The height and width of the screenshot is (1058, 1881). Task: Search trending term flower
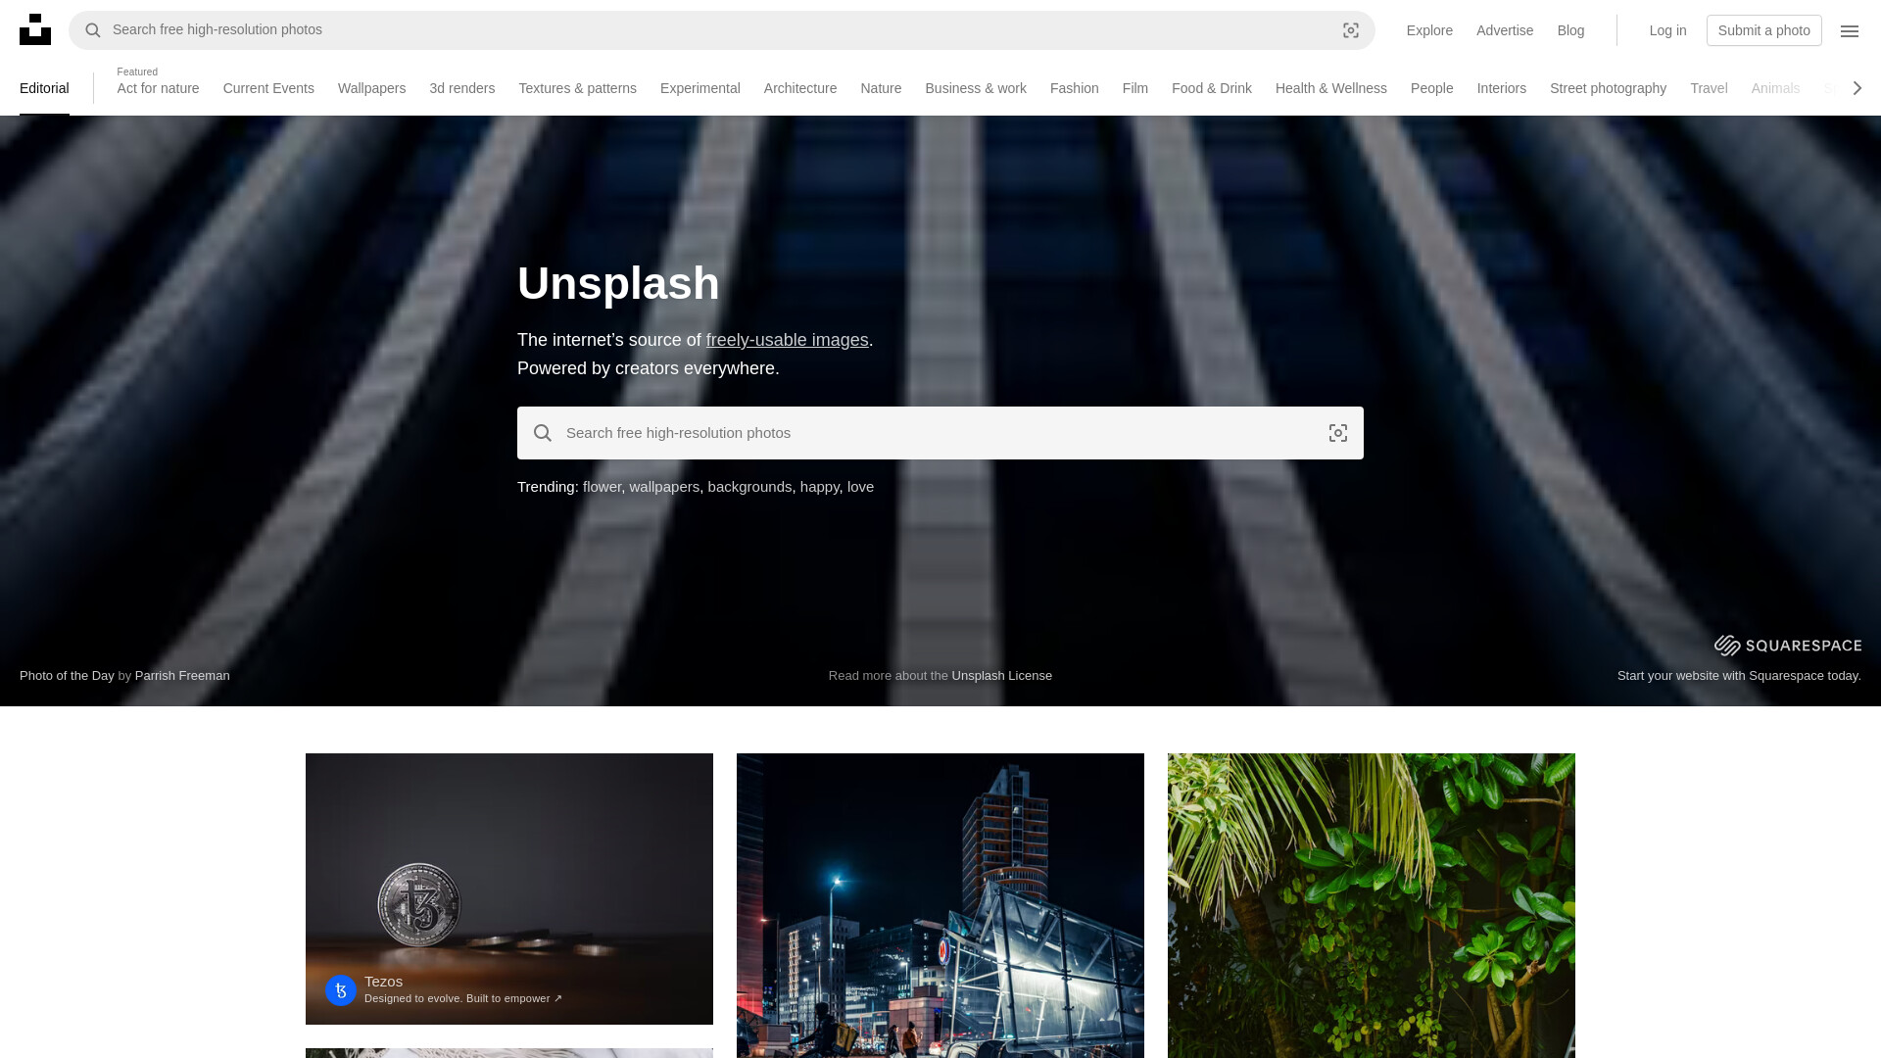tap(602, 487)
